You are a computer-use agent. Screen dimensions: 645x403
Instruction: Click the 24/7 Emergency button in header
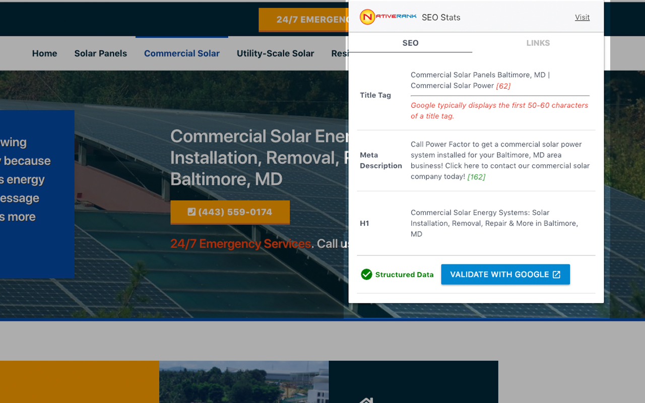coord(303,20)
